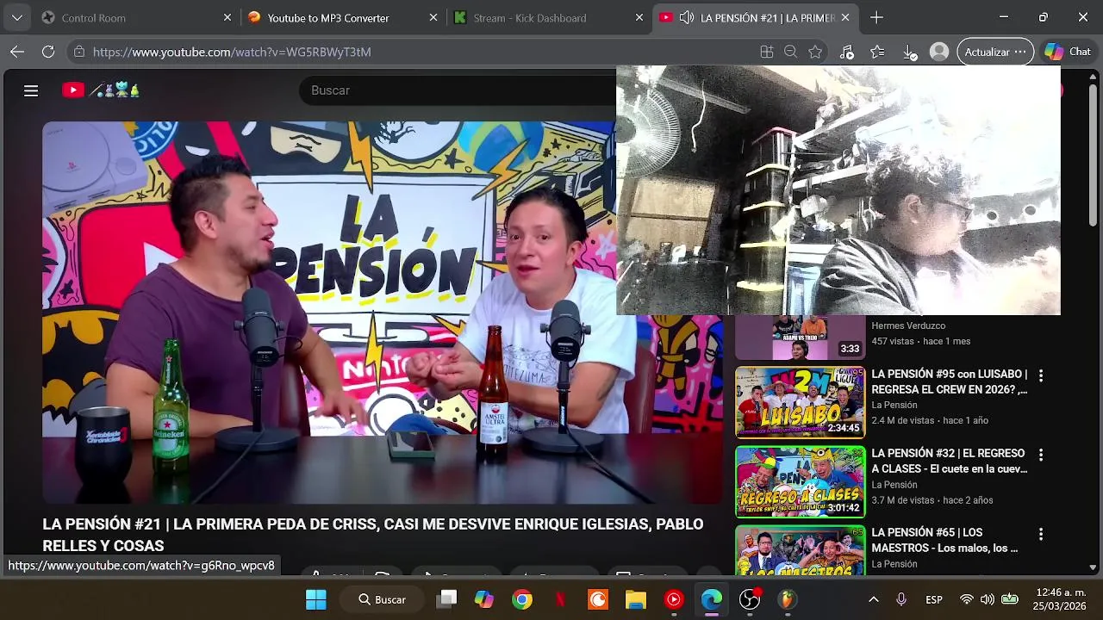Viewport: 1103px width, 620px height.
Task: Open options for LA PENSIÓN #32 video
Action: click(1041, 455)
